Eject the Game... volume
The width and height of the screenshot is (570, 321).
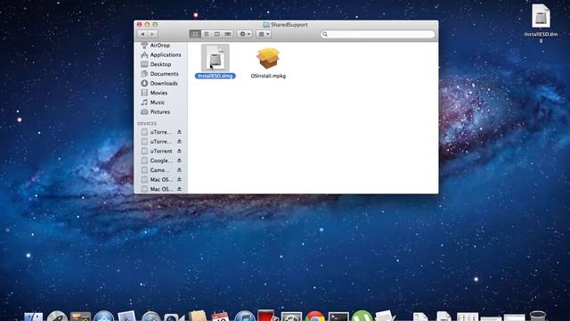(179, 170)
